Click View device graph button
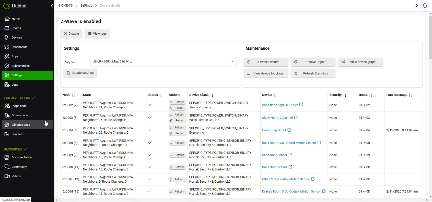This screenshot has width=432, height=202. 360,62
